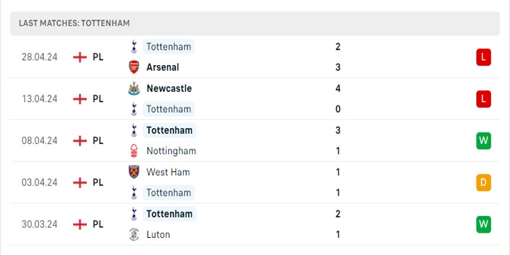Click the red L badge for Newcastle match
This screenshot has height=255, width=510.
click(x=483, y=99)
